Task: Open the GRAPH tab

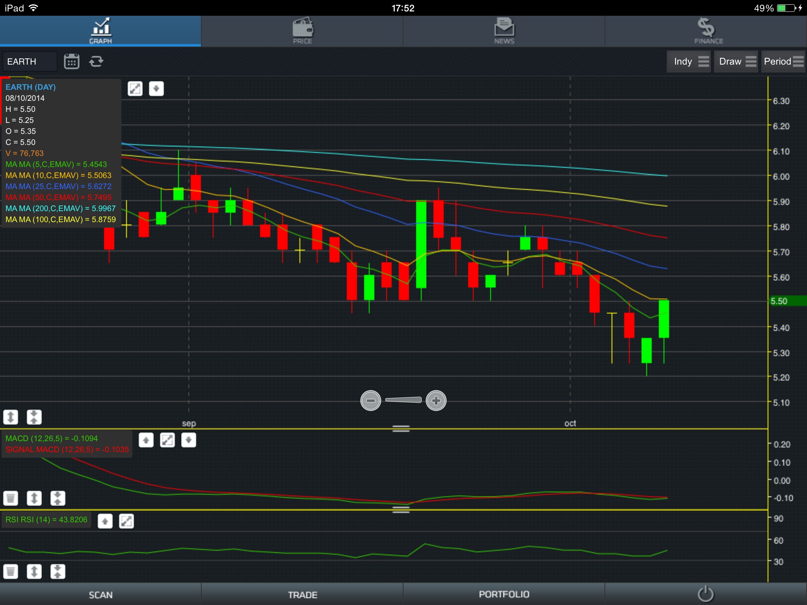Action: tap(100, 31)
